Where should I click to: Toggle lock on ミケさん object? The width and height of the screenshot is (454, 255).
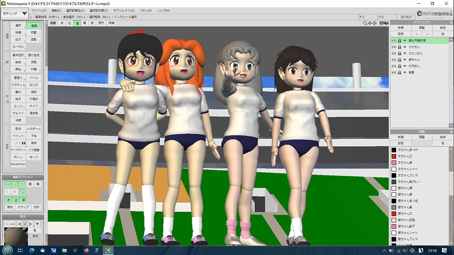tap(399, 47)
